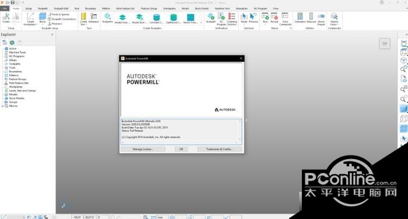Click the Record macro icon
Image resolution: width=408 pixels, height=219 pixels.
tap(275, 17)
